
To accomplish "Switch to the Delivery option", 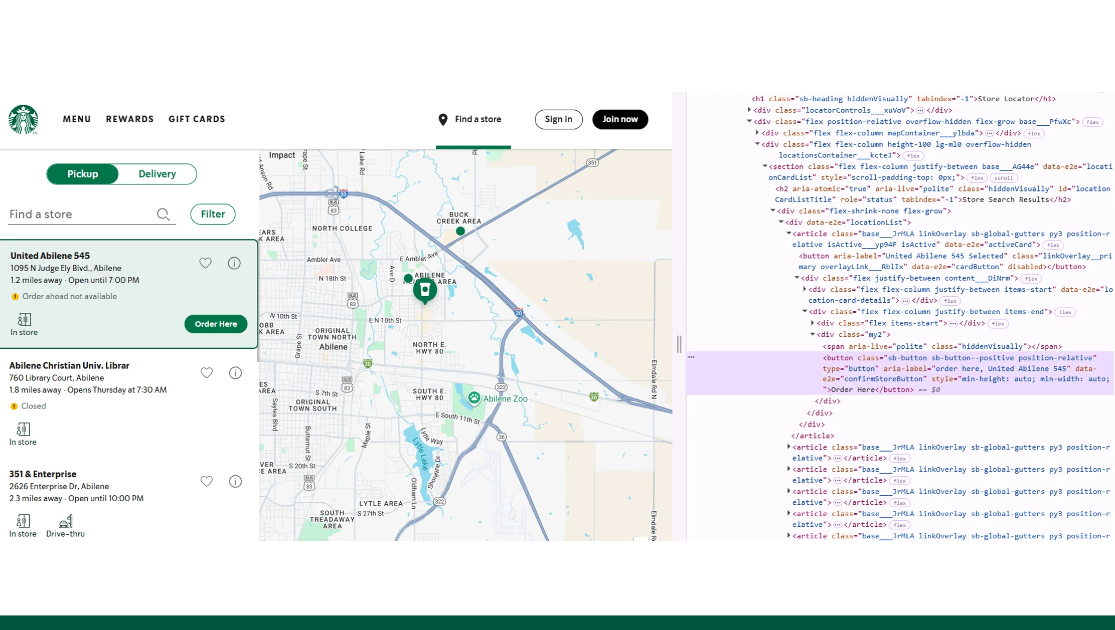I will tap(157, 174).
